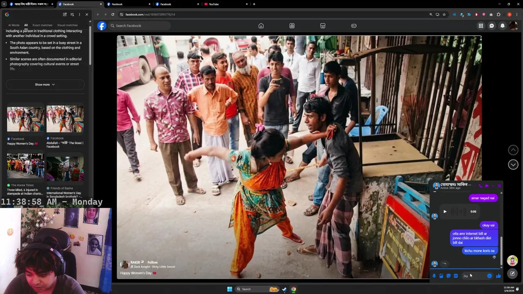Open Friends of Basha result thumbnail
The width and height of the screenshot is (523, 294).
65,168
